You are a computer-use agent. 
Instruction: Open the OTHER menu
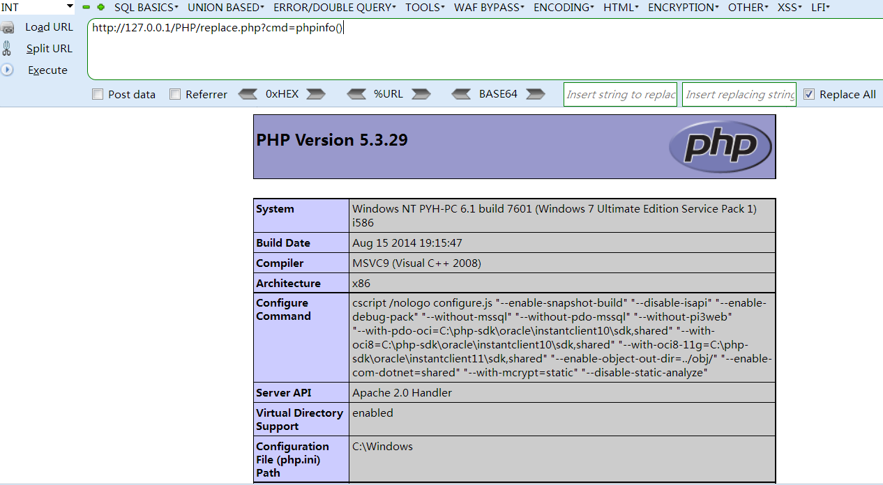(748, 7)
